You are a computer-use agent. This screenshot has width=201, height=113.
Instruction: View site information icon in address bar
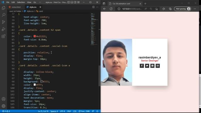click(119, 9)
